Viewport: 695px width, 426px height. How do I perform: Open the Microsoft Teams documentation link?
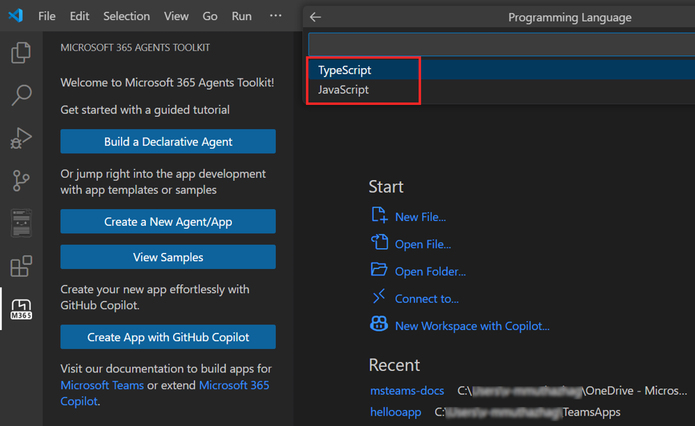click(x=102, y=385)
